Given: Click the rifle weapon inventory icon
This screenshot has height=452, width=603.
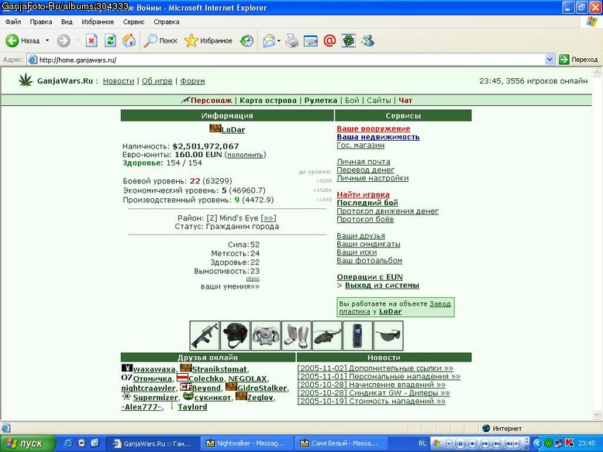Looking at the screenshot, I should click(205, 336).
